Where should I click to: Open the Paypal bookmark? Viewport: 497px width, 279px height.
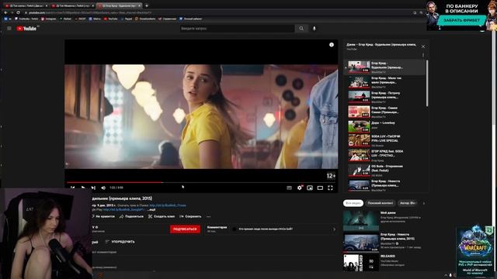pyautogui.click(x=127, y=19)
